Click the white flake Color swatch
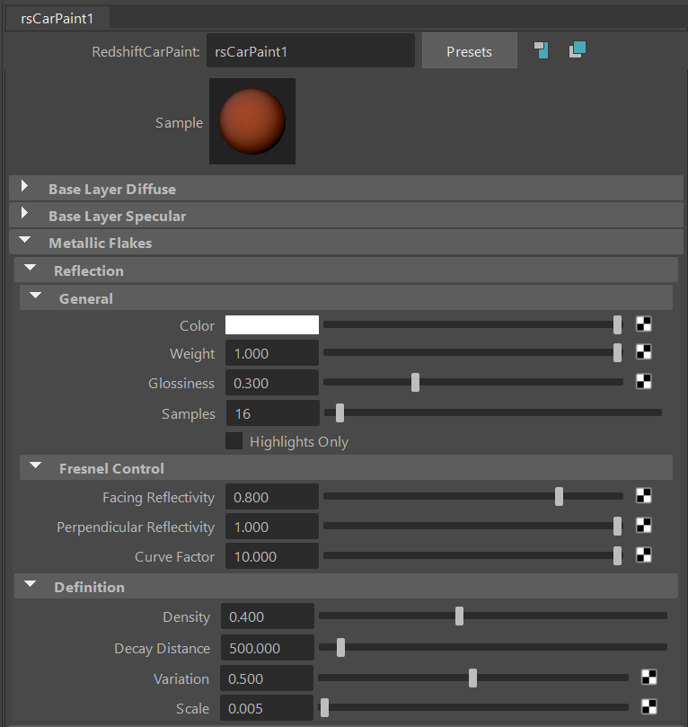Viewport: 688px width, 727px height. pos(272,325)
